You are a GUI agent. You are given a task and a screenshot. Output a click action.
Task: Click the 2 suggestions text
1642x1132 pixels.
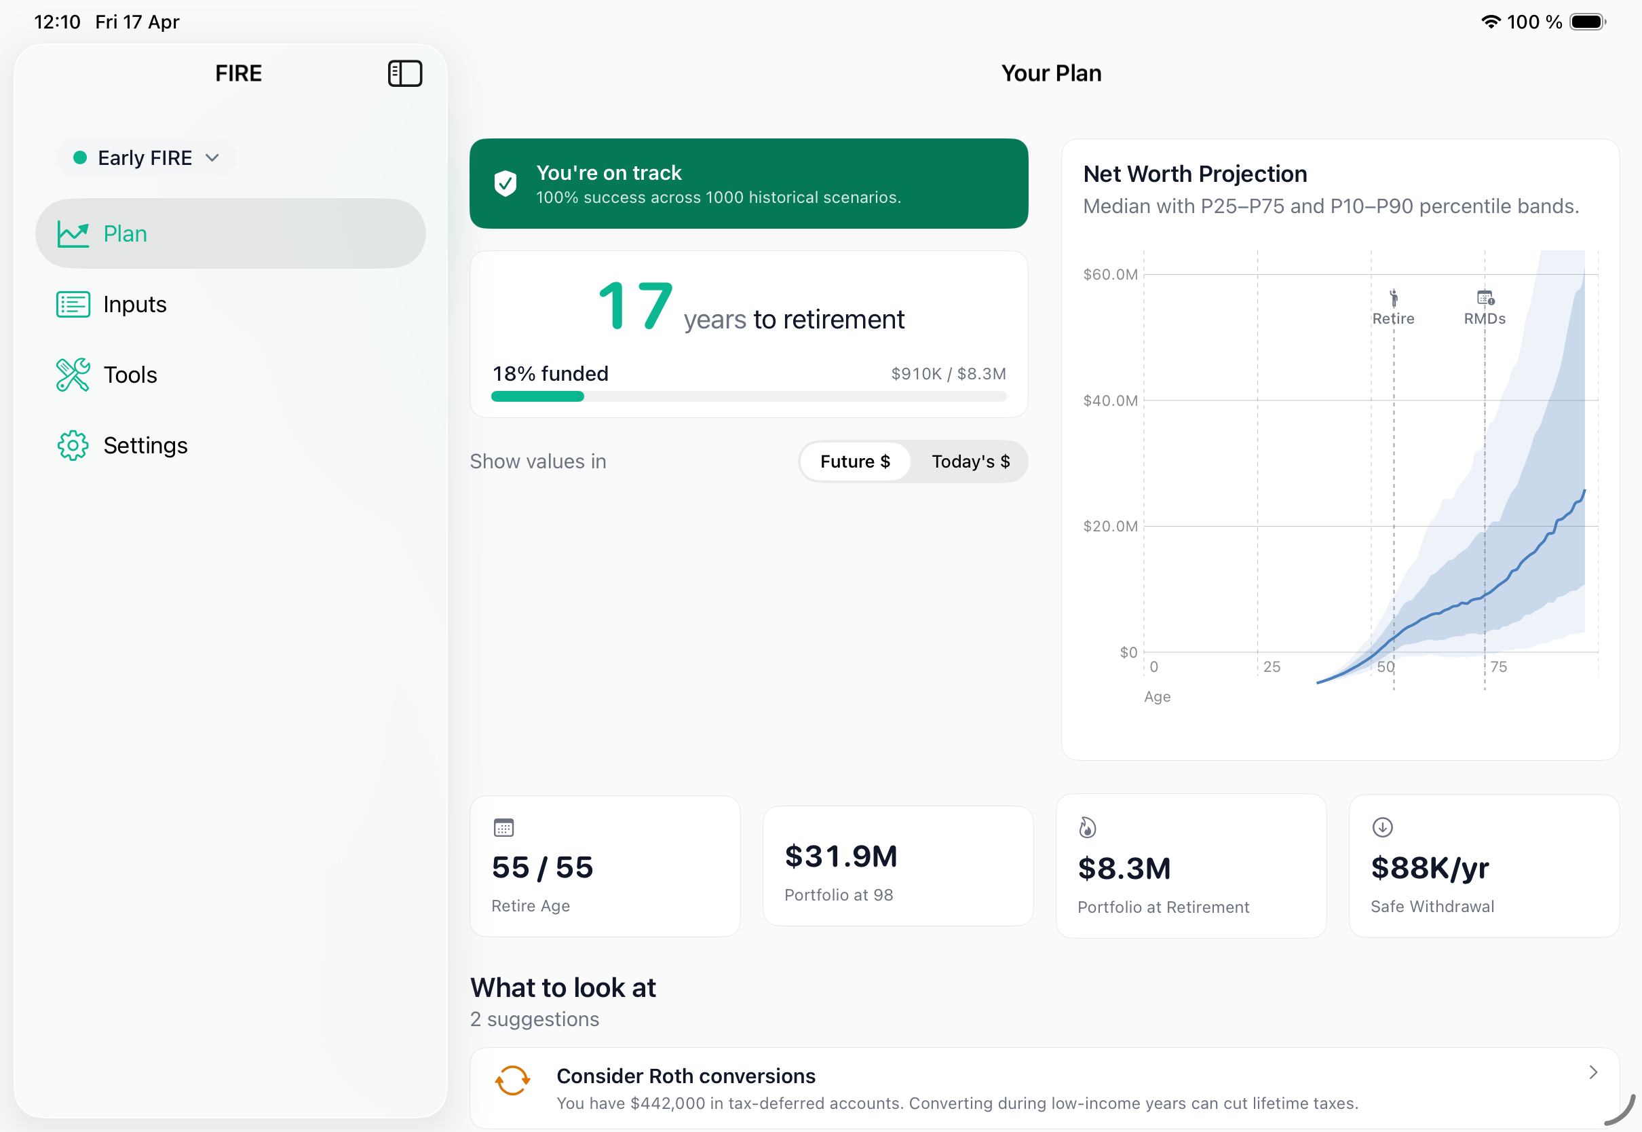535,1019
